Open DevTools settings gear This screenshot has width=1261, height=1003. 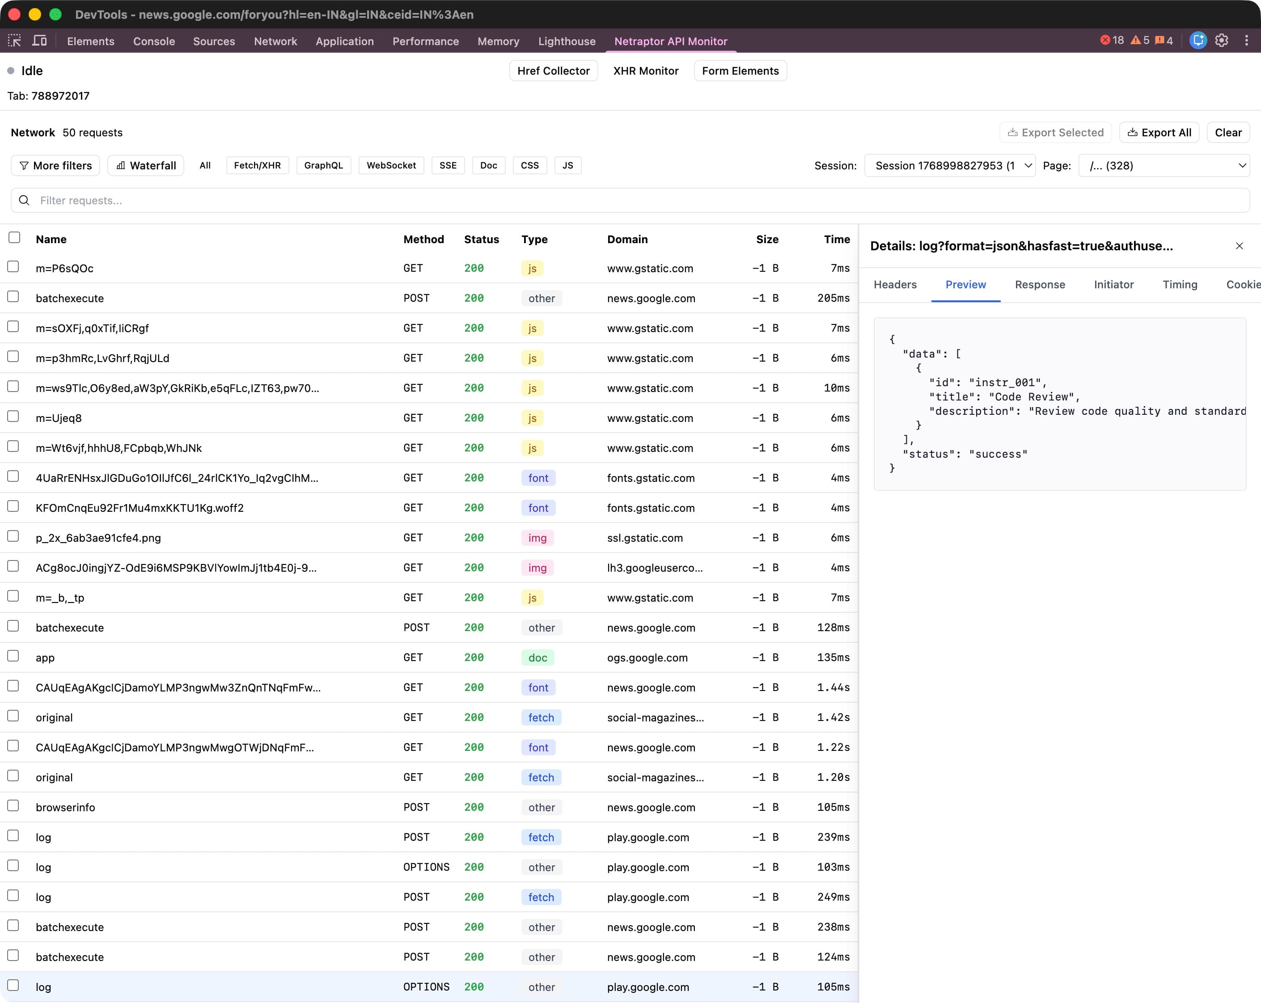point(1223,41)
